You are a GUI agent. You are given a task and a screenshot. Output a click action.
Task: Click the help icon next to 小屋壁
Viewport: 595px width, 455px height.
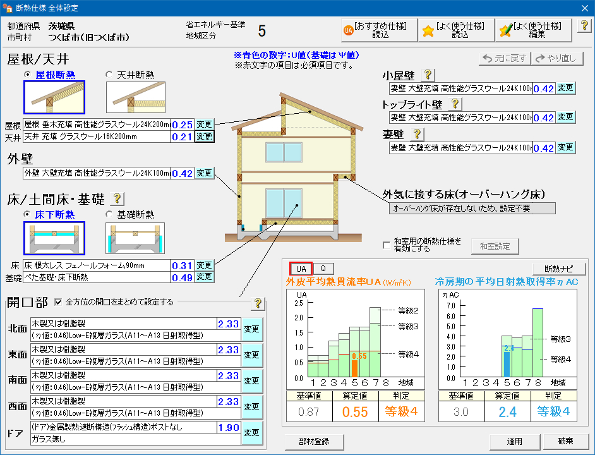tap(428, 75)
